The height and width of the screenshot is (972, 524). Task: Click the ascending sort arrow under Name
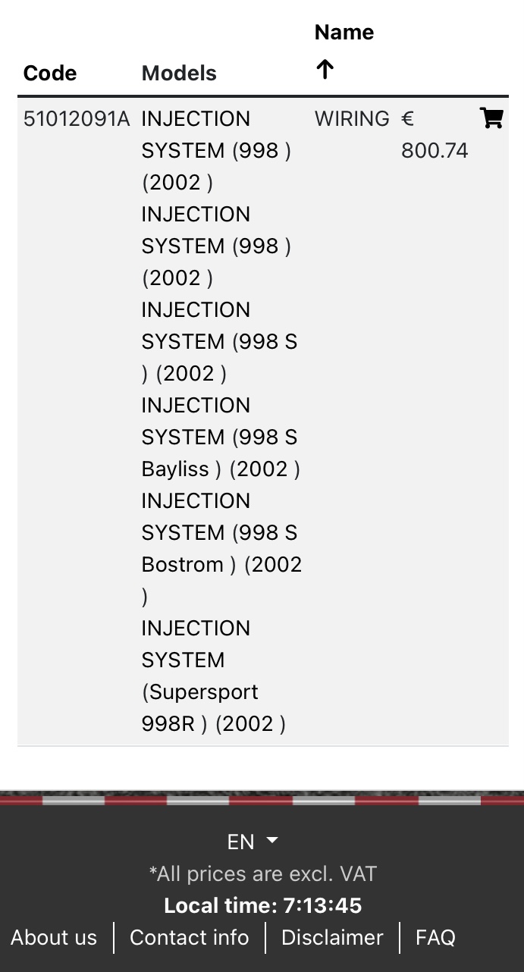325,70
